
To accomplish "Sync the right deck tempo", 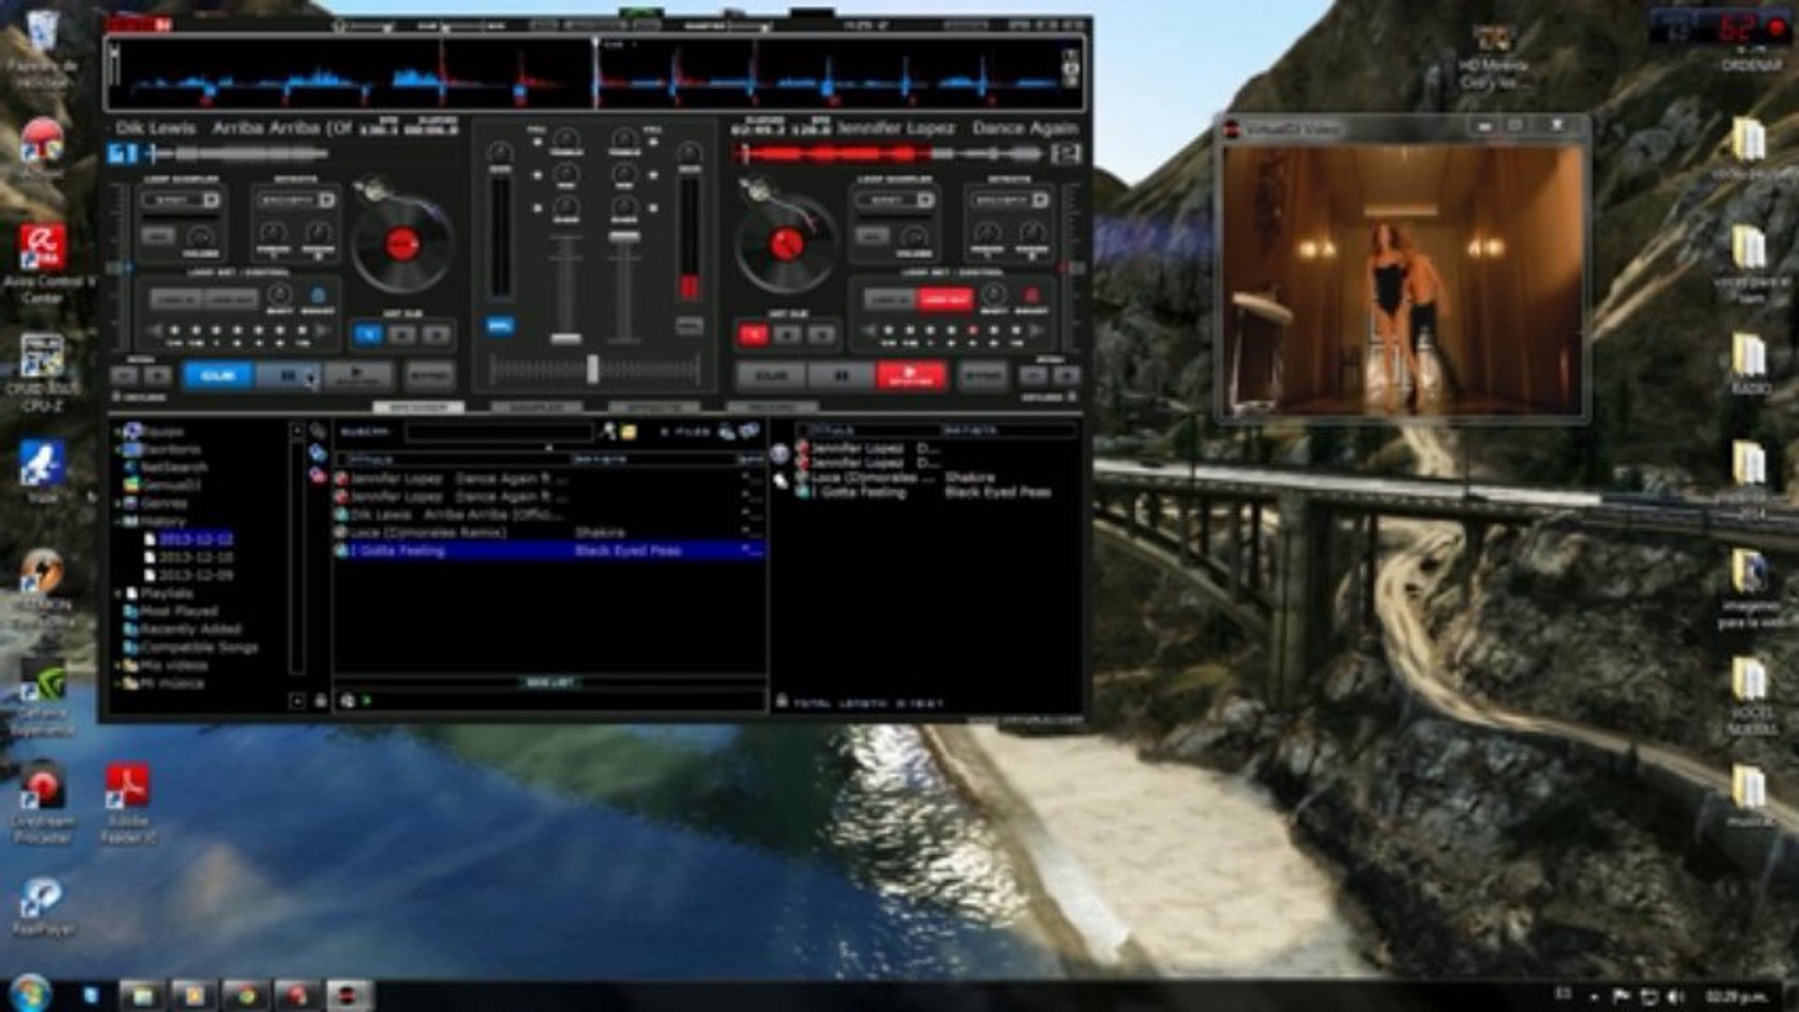I will (x=982, y=376).
